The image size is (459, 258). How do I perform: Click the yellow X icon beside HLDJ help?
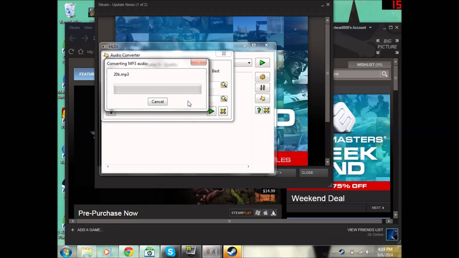266,110
